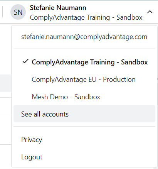
Task: Click the empty space right of Mesh Demo - Sandbox
Action: (x=127, y=97)
